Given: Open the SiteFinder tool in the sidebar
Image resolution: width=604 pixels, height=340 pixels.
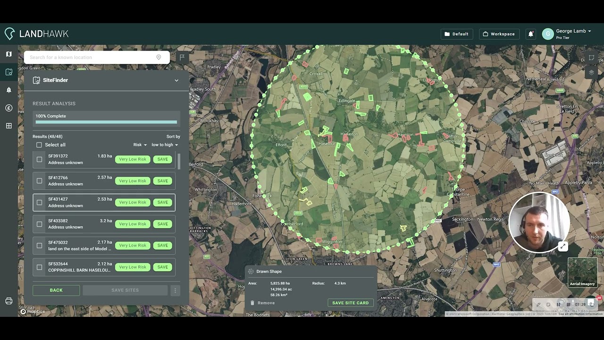Looking at the screenshot, I should tap(8, 72).
